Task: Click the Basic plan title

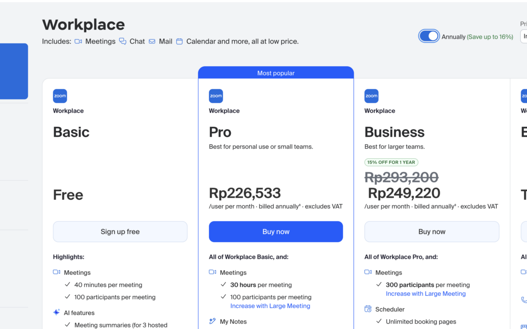Action: tap(71, 132)
